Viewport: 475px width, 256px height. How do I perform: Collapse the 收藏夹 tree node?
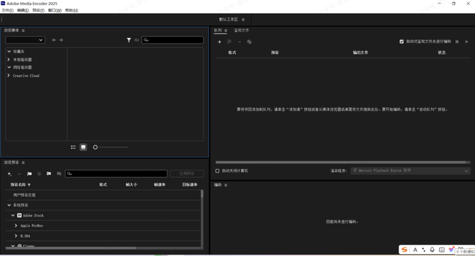(9, 51)
